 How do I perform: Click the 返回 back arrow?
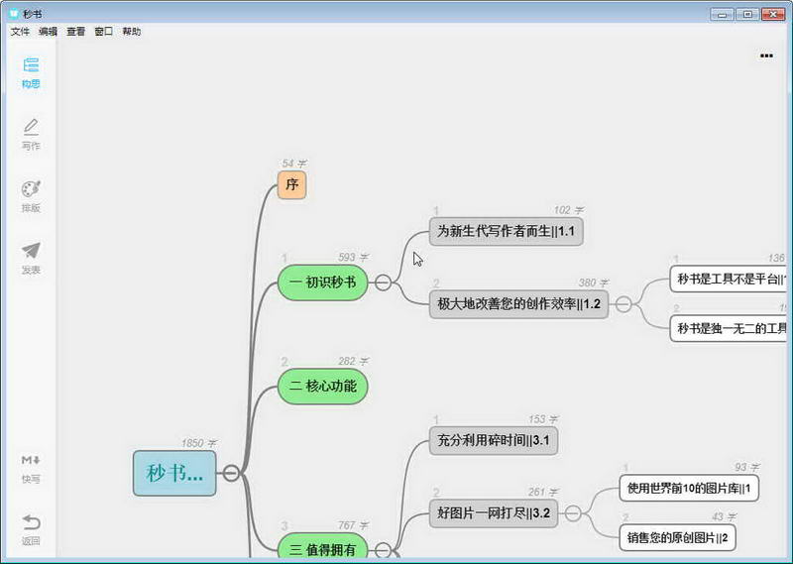point(31,529)
